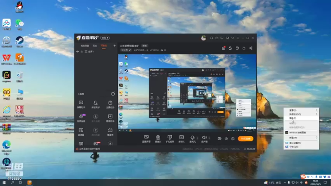The width and height of the screenshot is (331, 186).
Task: Add a new scene with the plus icon
Action: coord(115,45)
